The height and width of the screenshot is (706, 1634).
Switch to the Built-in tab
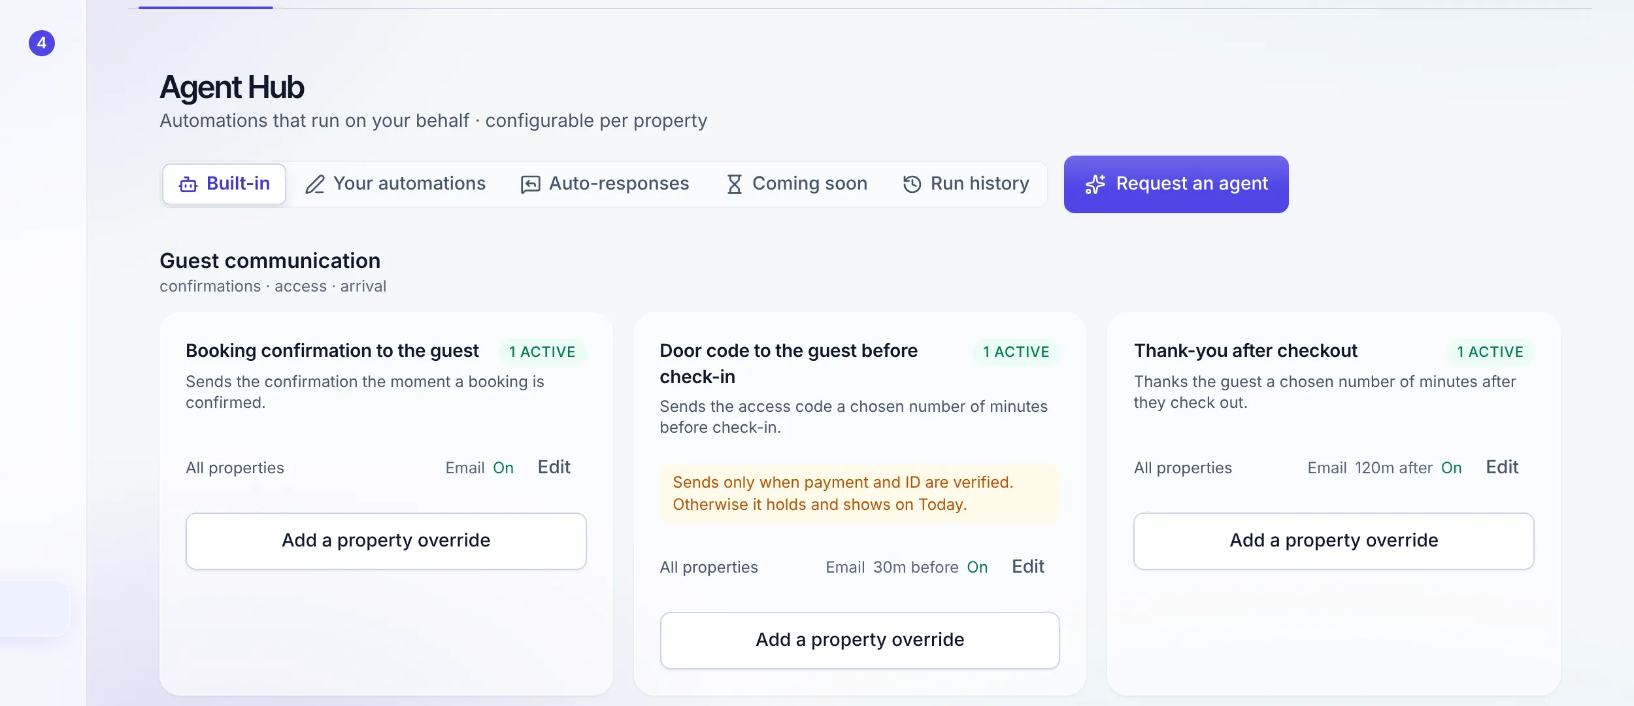(224, 184)
